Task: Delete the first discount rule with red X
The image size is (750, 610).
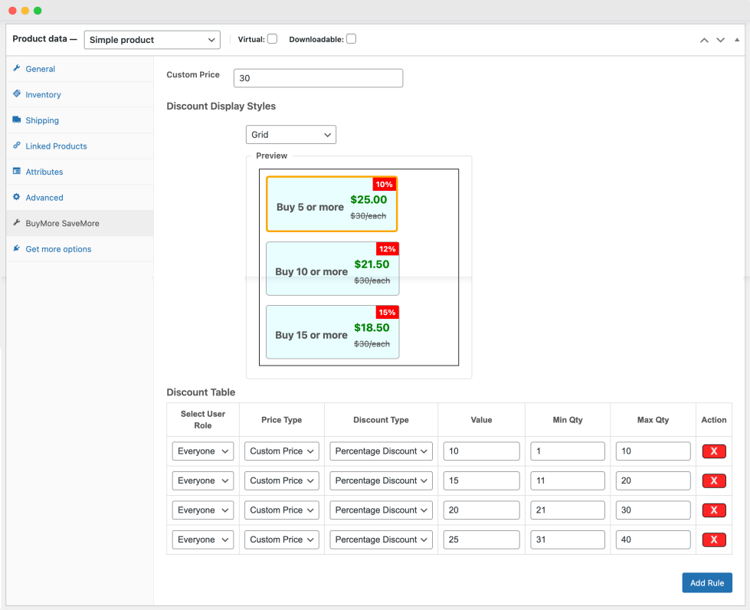Action: [713, 451]
